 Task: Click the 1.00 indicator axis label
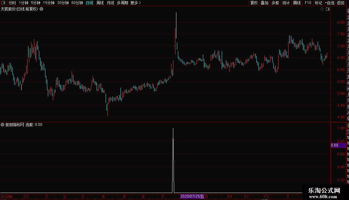pos(341,128)
